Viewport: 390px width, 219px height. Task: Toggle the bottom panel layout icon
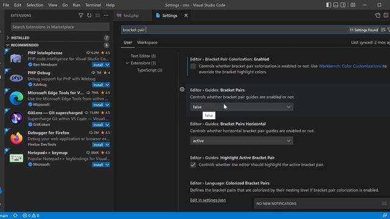336,5
